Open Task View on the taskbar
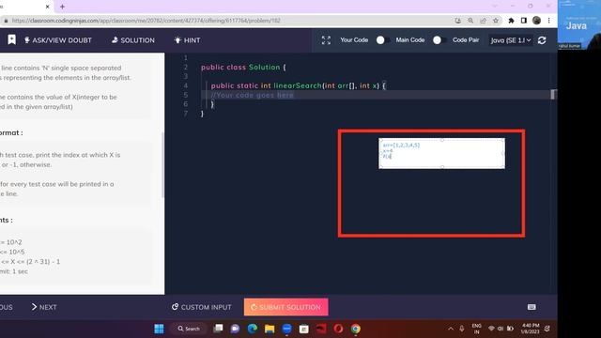 218,329
